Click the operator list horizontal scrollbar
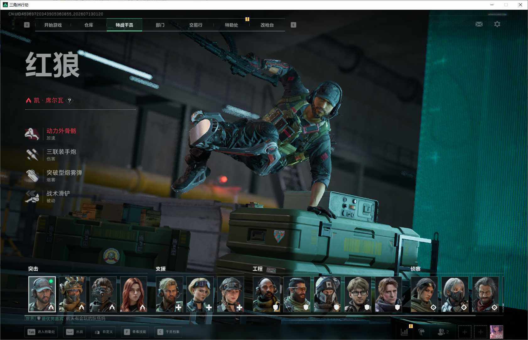The image size is (528, 340). click(x=250, y=315)
